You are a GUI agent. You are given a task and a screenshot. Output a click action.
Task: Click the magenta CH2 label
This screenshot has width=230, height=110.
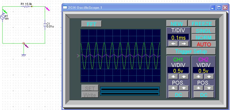coord(203,60)
